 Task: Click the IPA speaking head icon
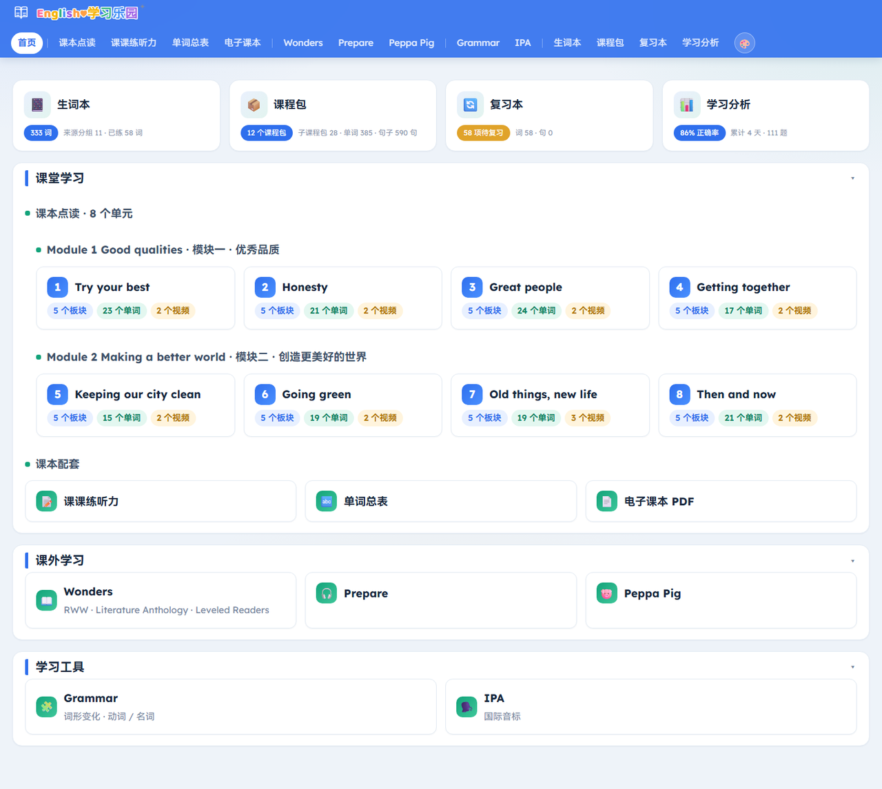(466, 706)
